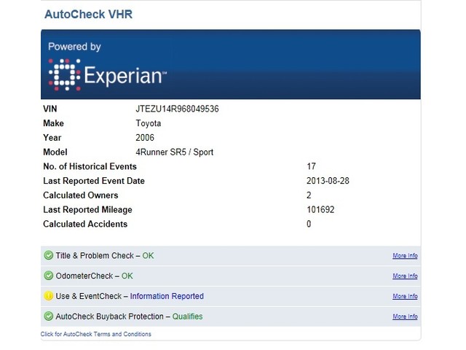466x350 pixels.
Task: Click the Qualifies status text
Action: [188, 316]
